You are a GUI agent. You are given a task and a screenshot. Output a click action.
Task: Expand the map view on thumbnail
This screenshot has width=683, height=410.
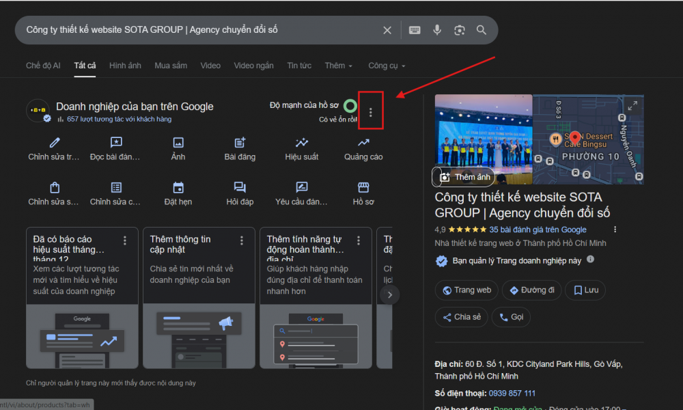coord(632,106)
